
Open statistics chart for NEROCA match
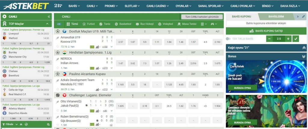[x=98, y=68]
